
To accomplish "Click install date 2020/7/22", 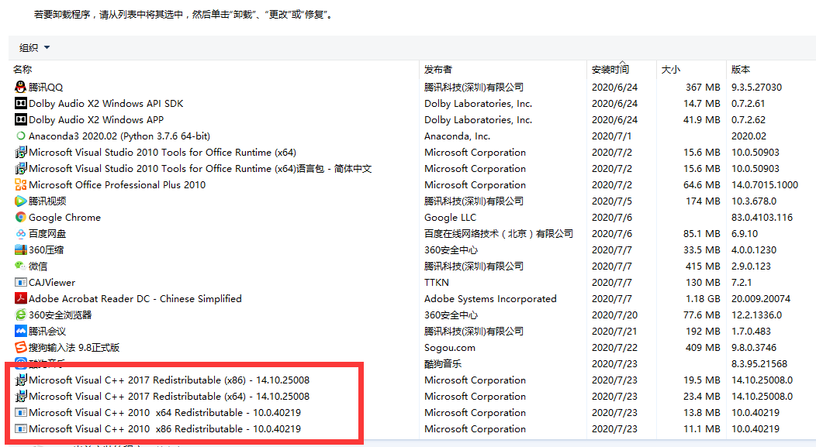I will pyautogui.click(x=614, y=348).
